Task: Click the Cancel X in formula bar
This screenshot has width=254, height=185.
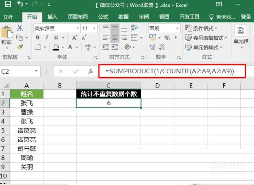Action: 61,71
